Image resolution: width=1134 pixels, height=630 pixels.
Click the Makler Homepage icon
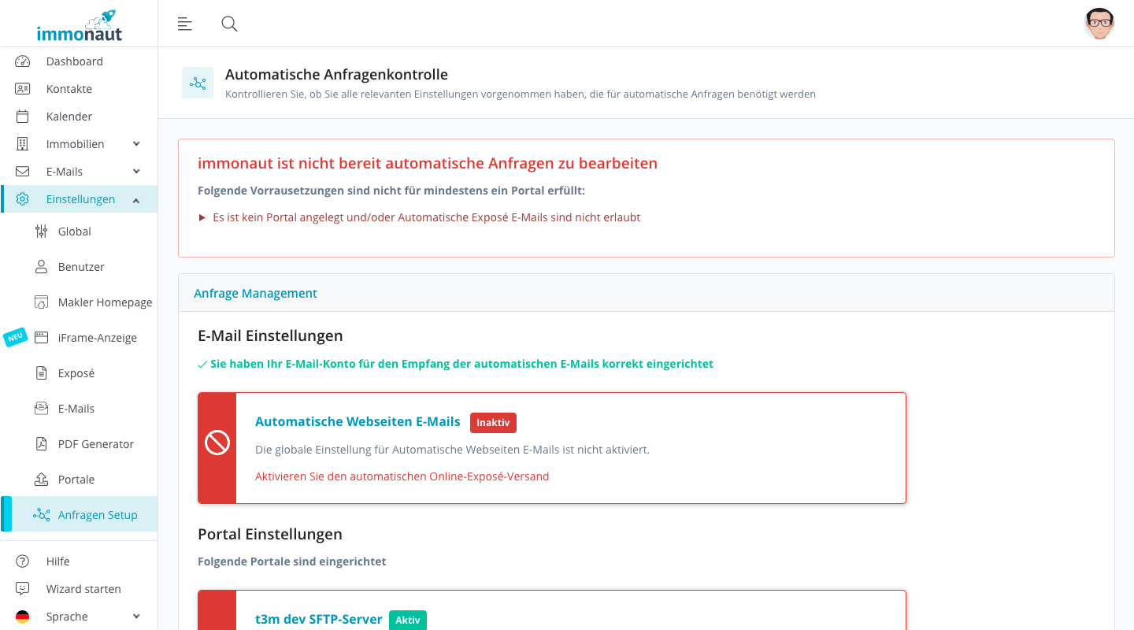click(42, 302)
